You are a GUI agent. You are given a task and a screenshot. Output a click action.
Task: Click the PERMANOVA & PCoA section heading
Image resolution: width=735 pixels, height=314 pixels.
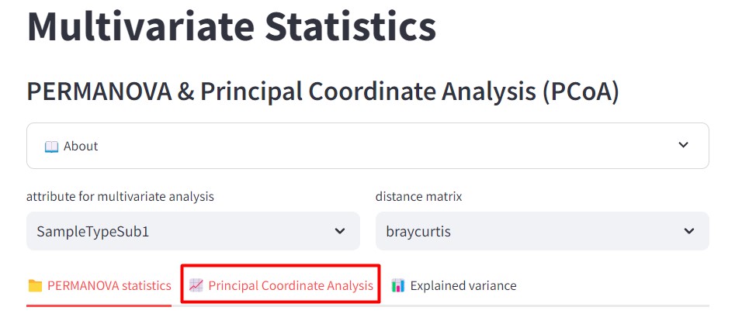pyautogui.click(x=323, y=91)
